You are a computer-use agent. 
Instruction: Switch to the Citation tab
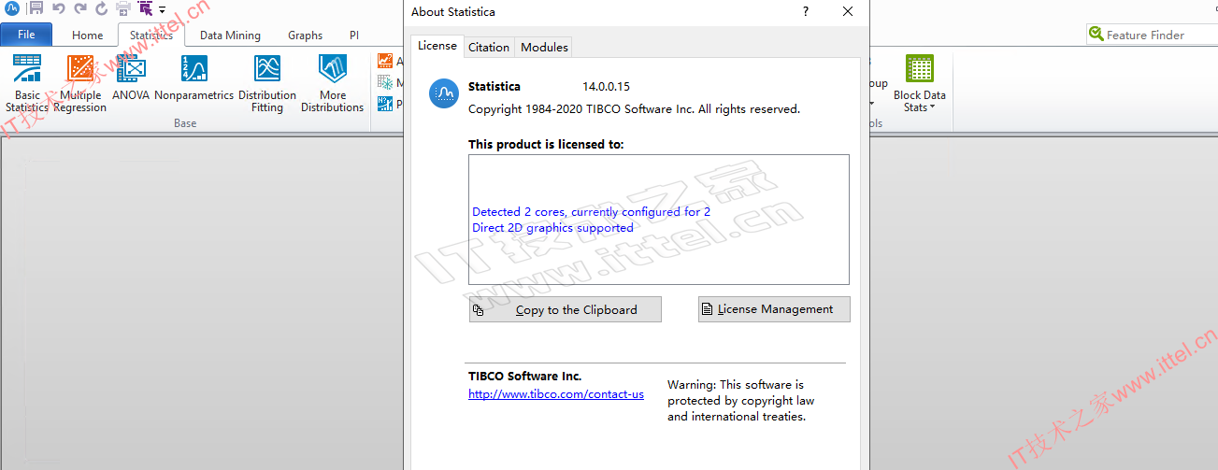tap(489, 47)
